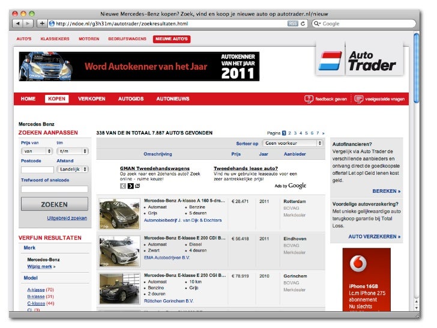Viewport: 437px width, 328px height.
Task: Open dealer Automobielbedrijf J. van Dijk & Dochters
Action: [x=183, y=220]
